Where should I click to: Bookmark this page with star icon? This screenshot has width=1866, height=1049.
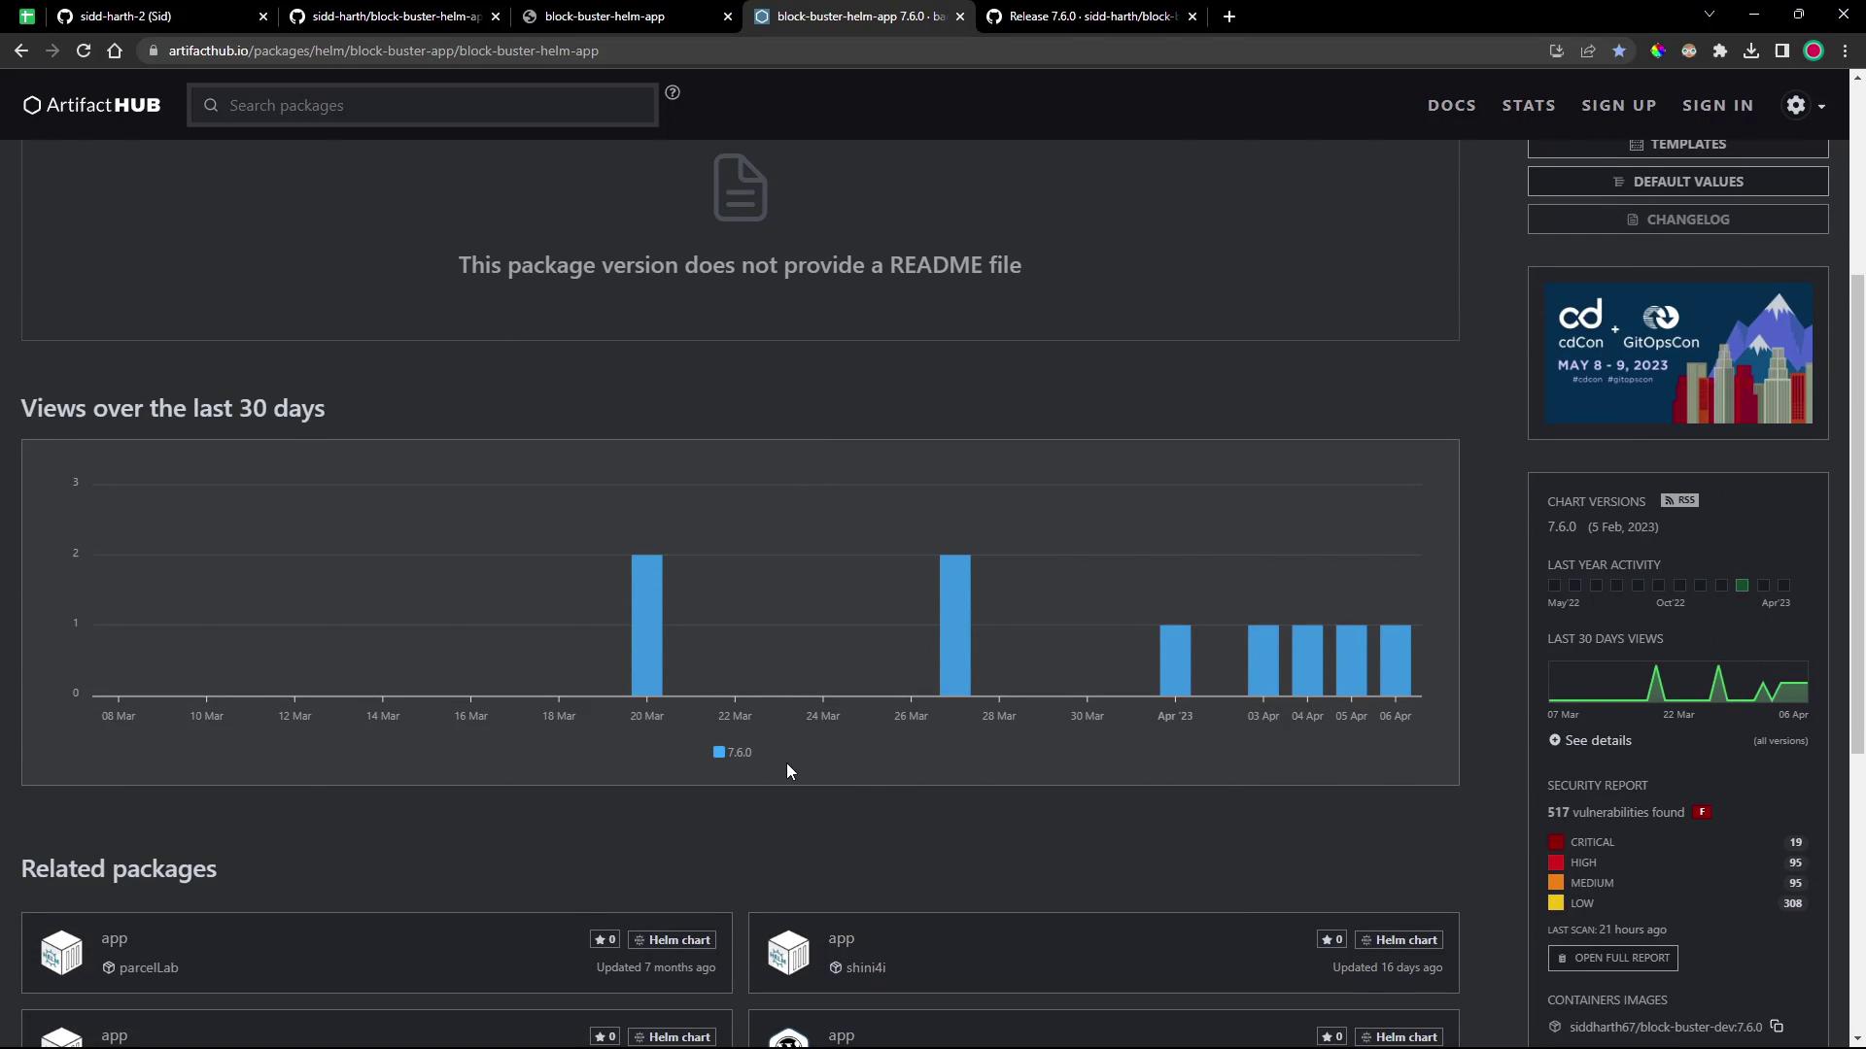coord(1619,51)
